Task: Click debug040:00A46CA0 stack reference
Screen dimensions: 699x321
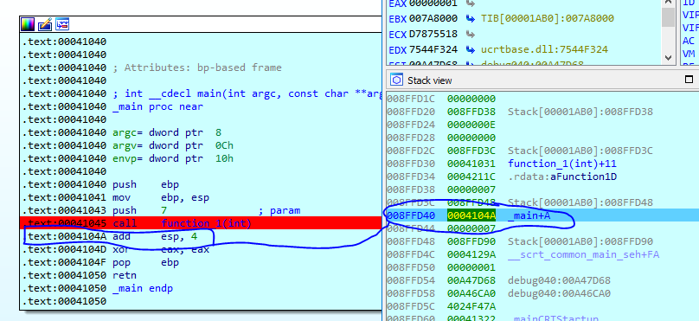Action: click(559, 293)
